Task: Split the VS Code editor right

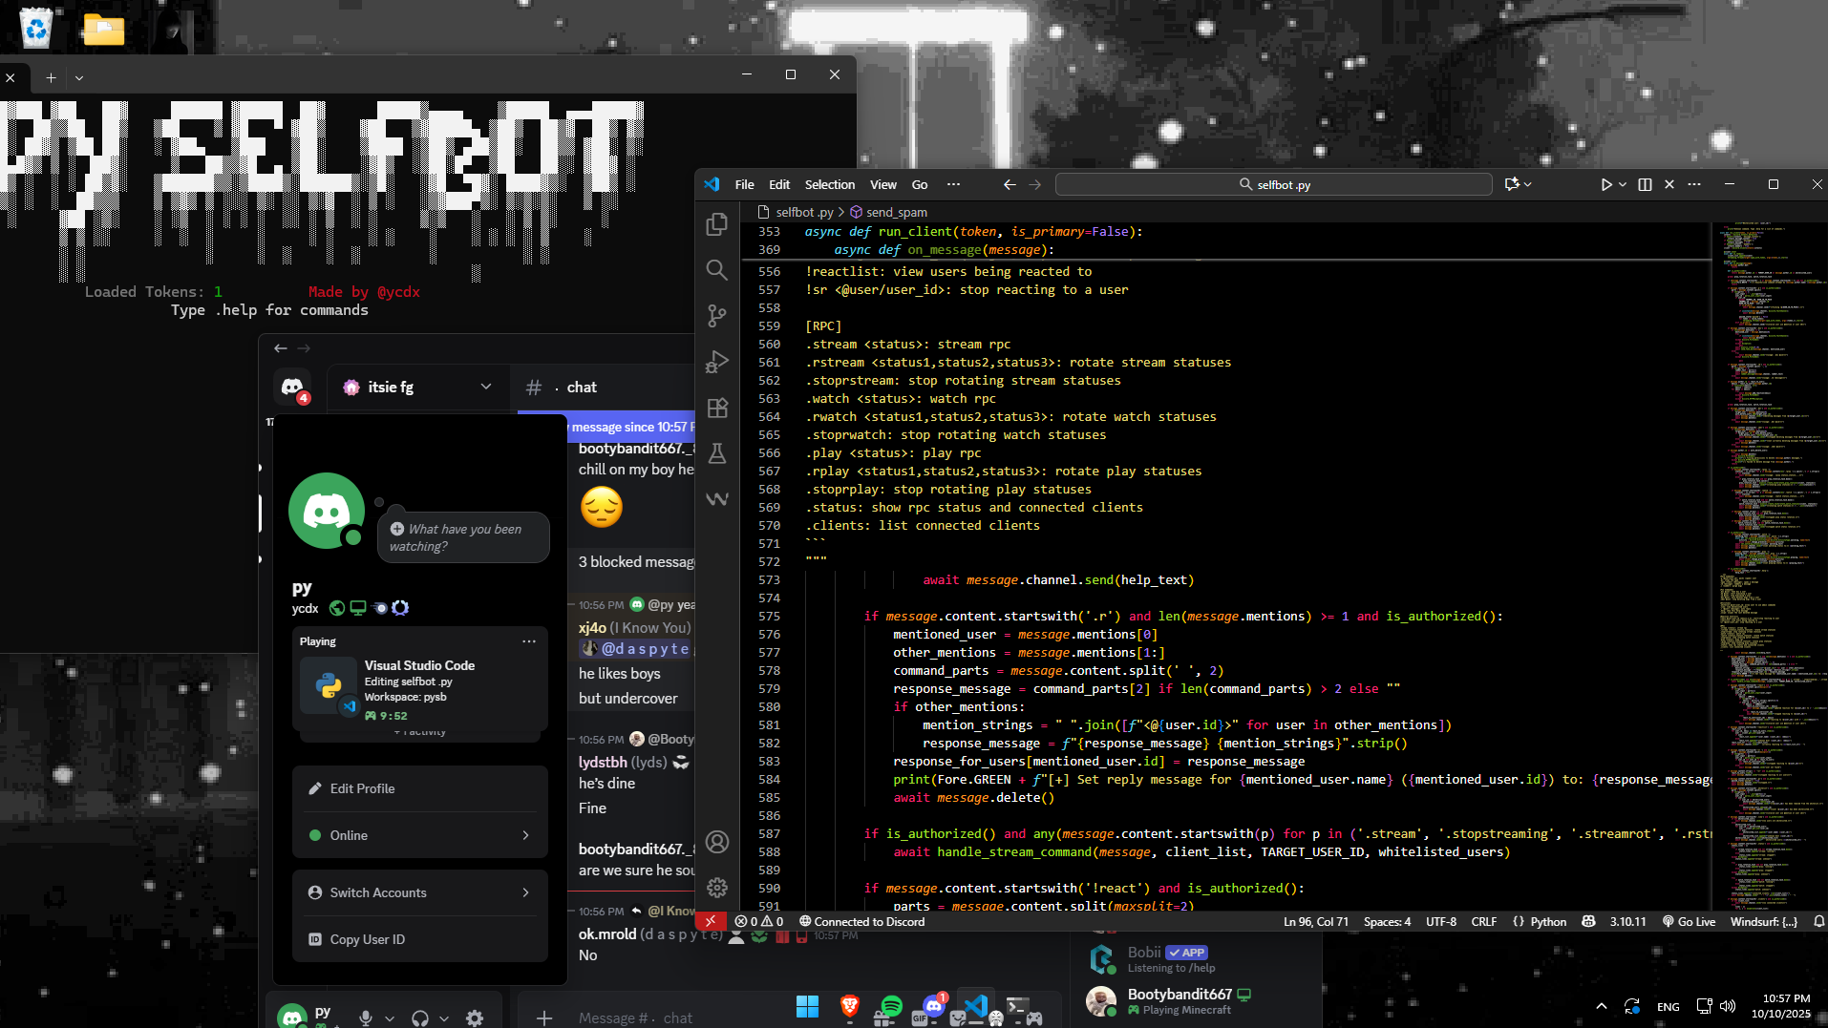Action: 1645,185
